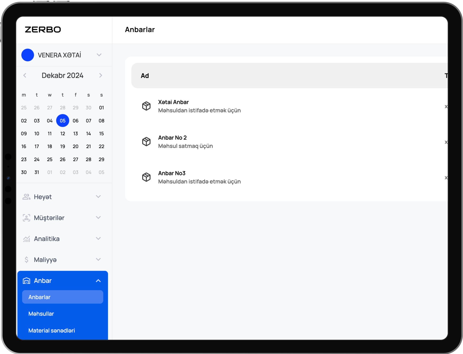Expand the Maliyyə section chevron
The width and height of the screenshot is (463, 354).
click(x=98, y=259)
